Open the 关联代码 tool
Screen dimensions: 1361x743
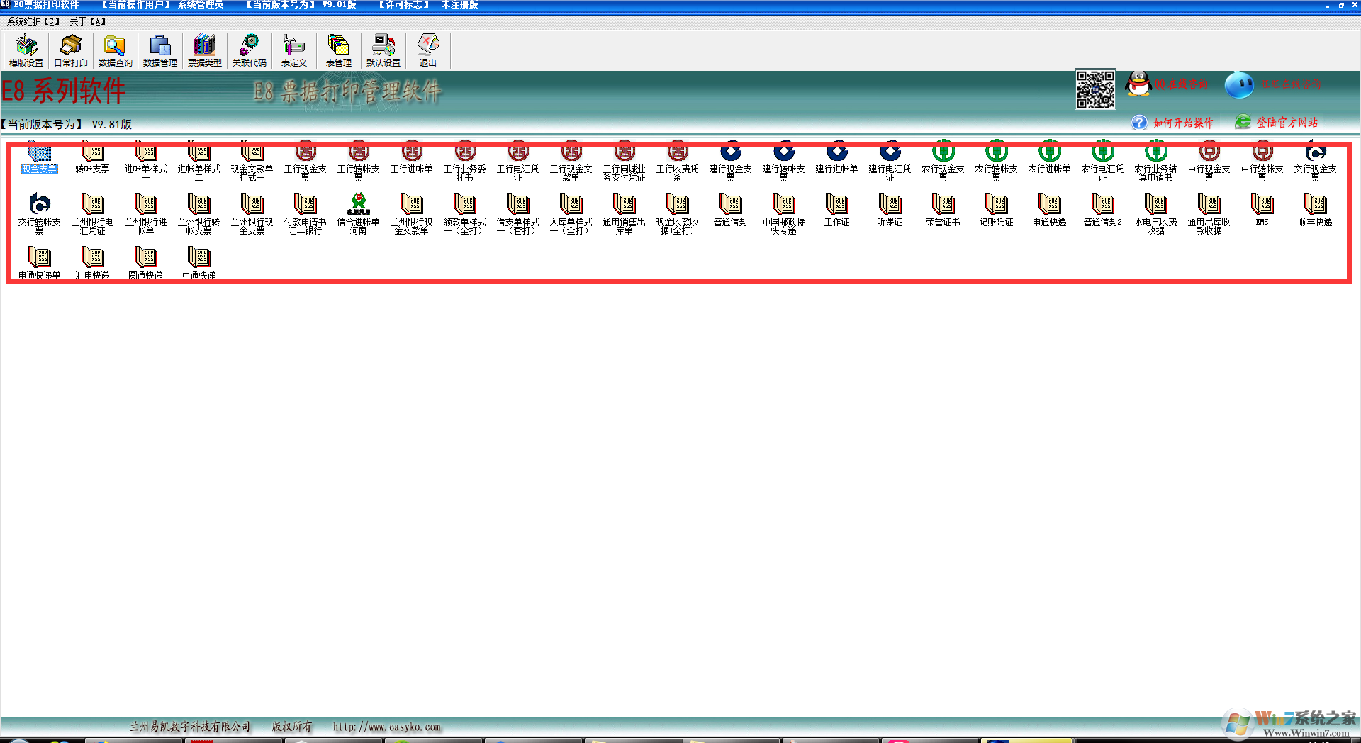(250, 50)
